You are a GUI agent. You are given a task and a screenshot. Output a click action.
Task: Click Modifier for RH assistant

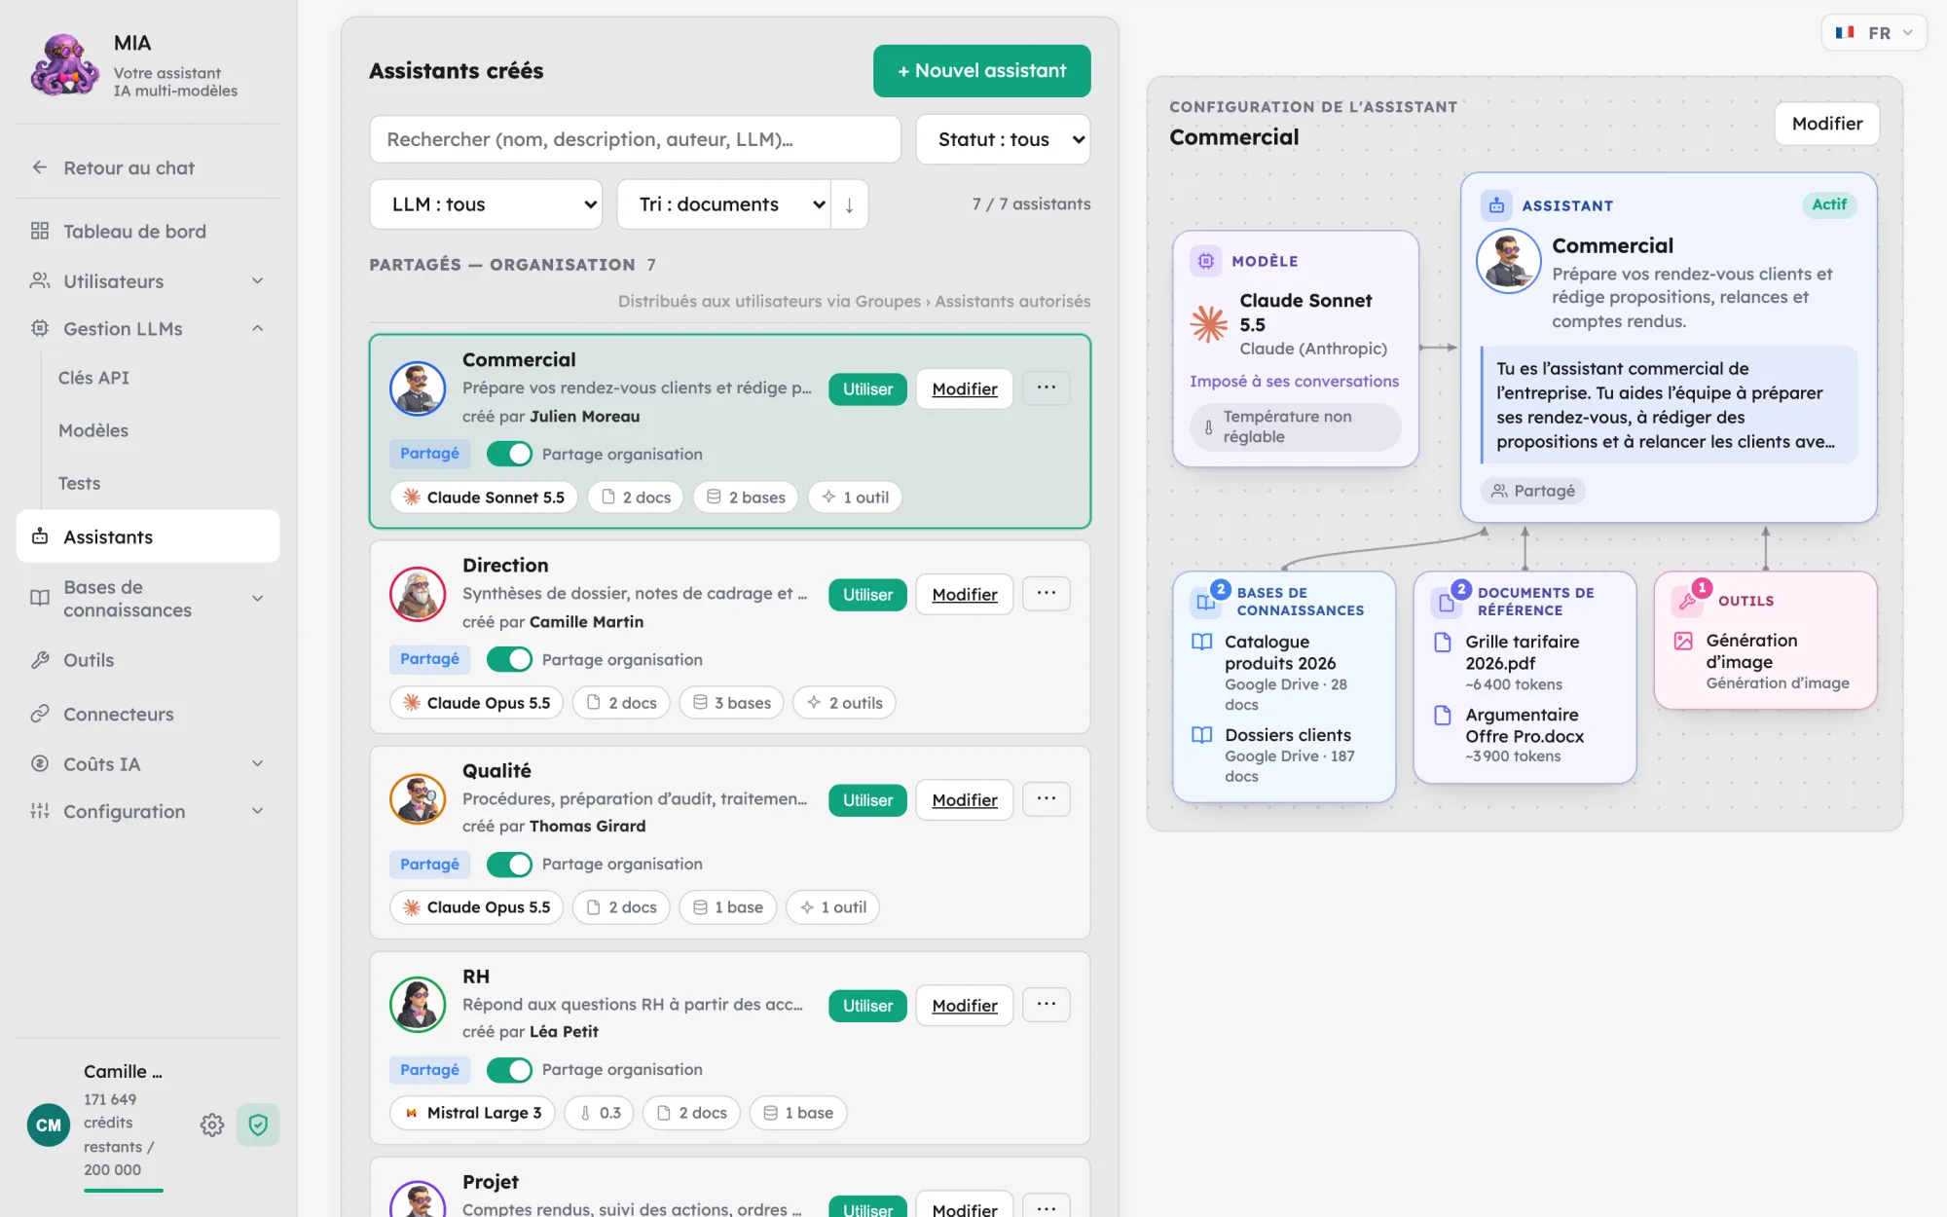(964, 1005)
